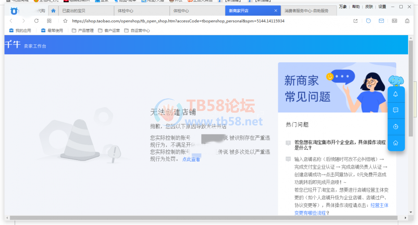Image resolution: width=418 pixels, height=225 pixels.
Task: Go back with the back arrow
Action: (11, 21)
